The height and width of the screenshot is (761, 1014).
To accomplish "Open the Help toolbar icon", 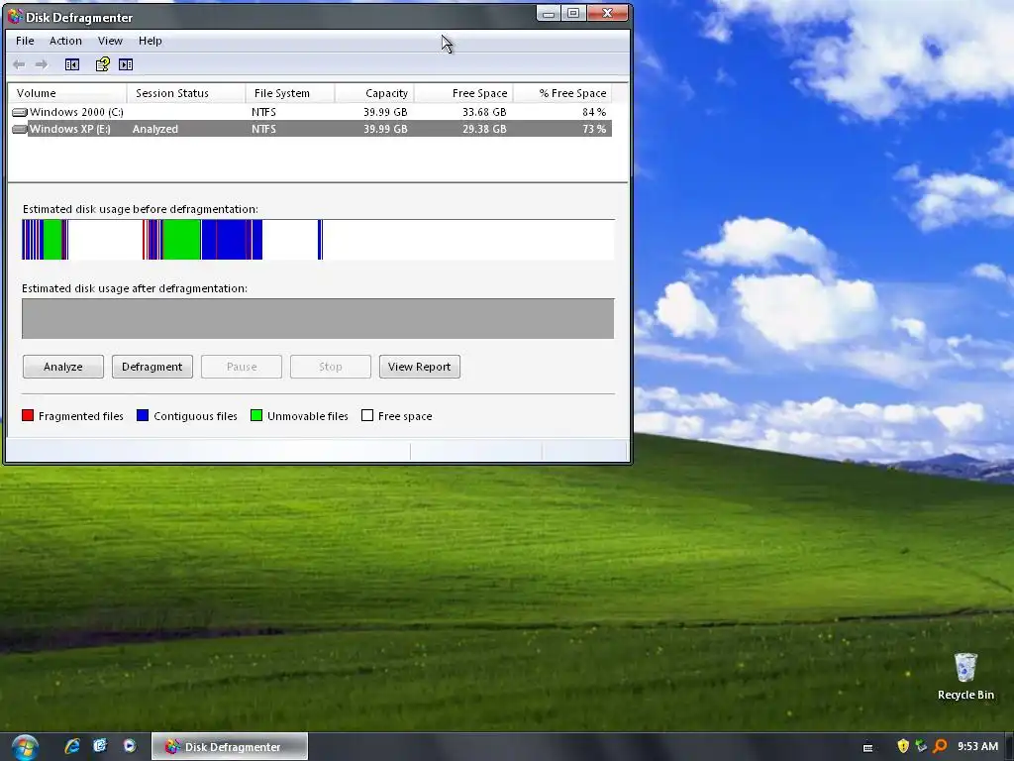I will click(103, 64).
